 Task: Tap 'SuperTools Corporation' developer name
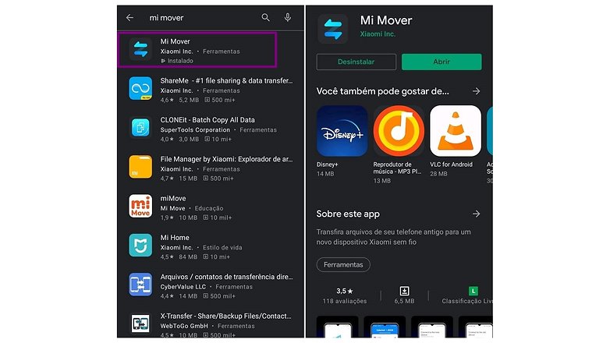[x=195, y=130]
